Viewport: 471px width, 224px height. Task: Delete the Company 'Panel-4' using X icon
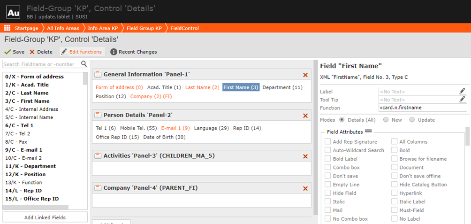pyautogui.click(x=305, y=188)
